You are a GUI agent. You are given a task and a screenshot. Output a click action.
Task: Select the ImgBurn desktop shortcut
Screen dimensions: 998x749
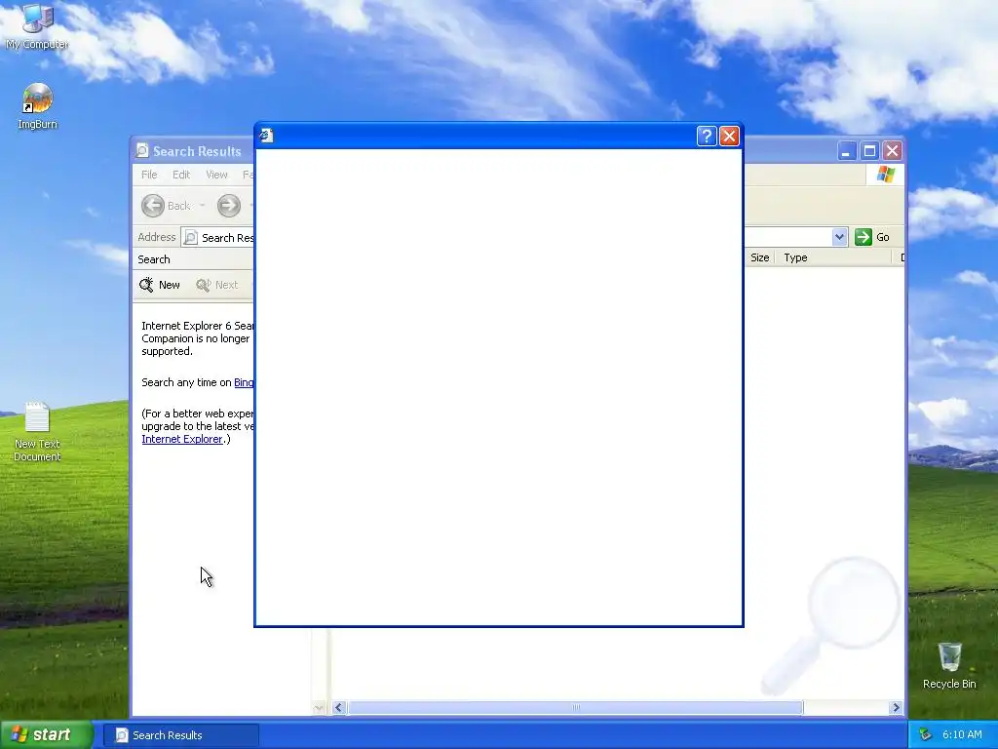pos(38,105)
